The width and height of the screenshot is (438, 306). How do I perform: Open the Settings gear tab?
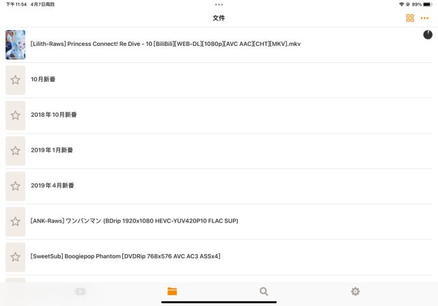(355, 291)
